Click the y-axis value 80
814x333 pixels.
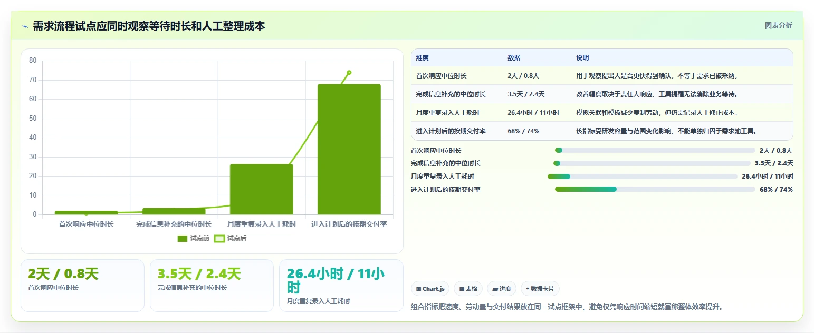pos(33,61)
